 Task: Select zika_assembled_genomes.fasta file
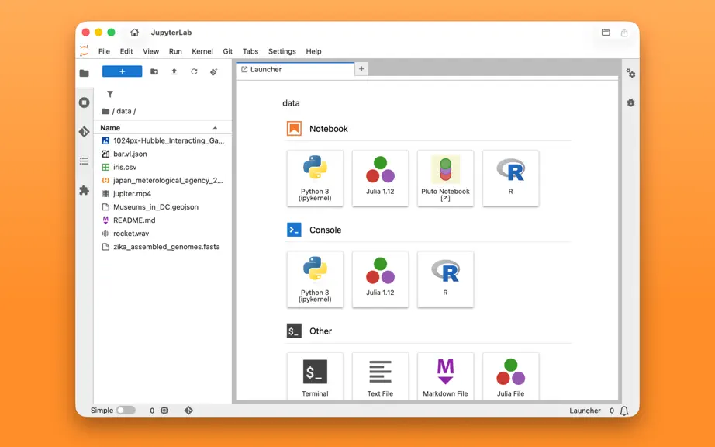point(163,247)
